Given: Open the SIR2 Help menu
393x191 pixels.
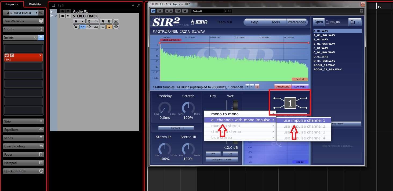Looking at the screenshot, I should (x=254, y=22).
